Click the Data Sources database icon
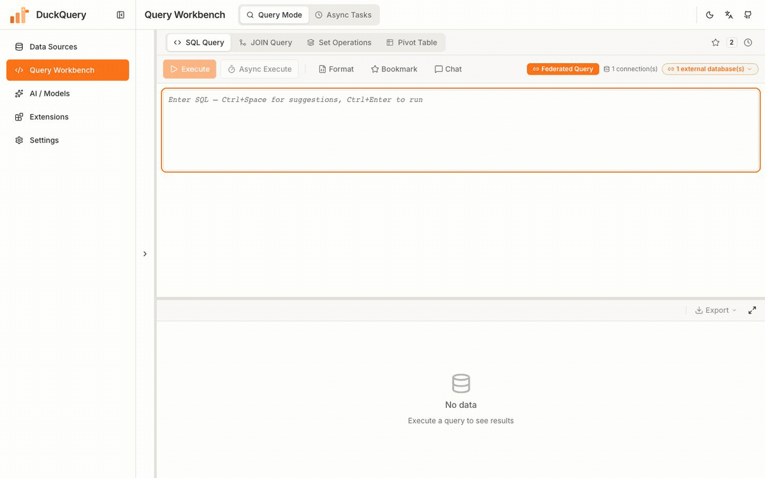The width and height of the screenshot is (765, 478). pos(19,47)
